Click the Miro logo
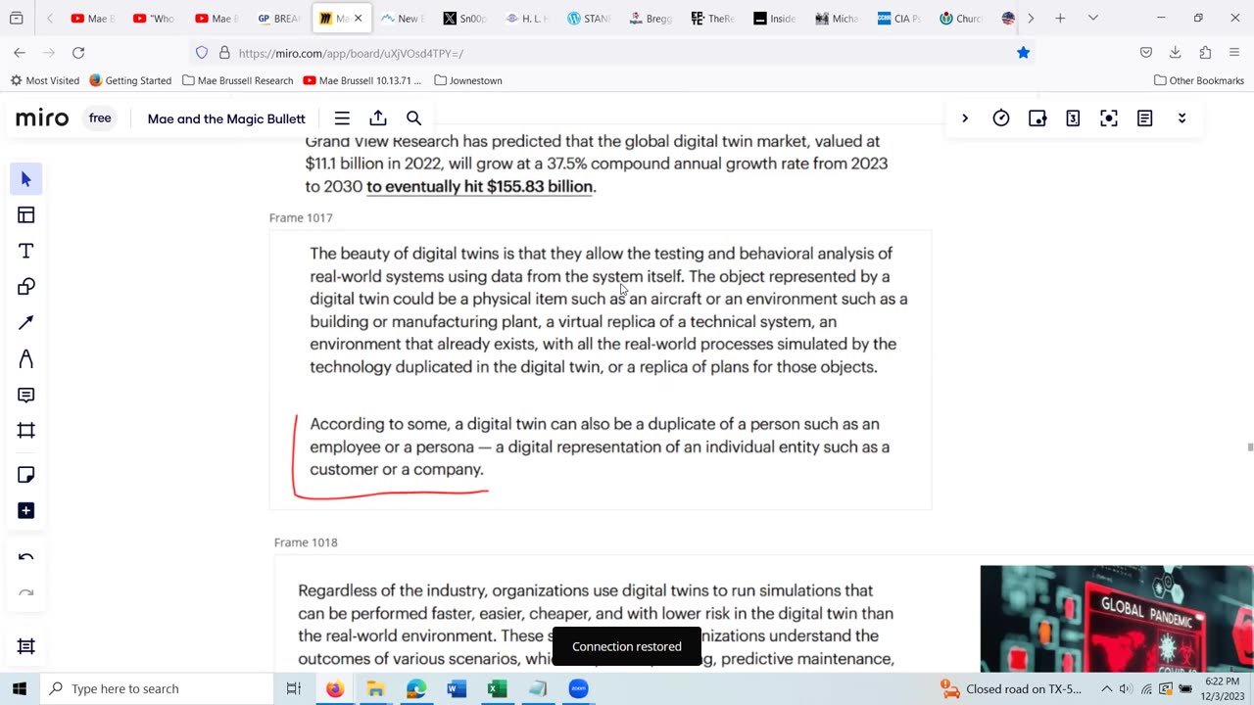This screenshot has height=705, width=1254. [x=42, y=118]
